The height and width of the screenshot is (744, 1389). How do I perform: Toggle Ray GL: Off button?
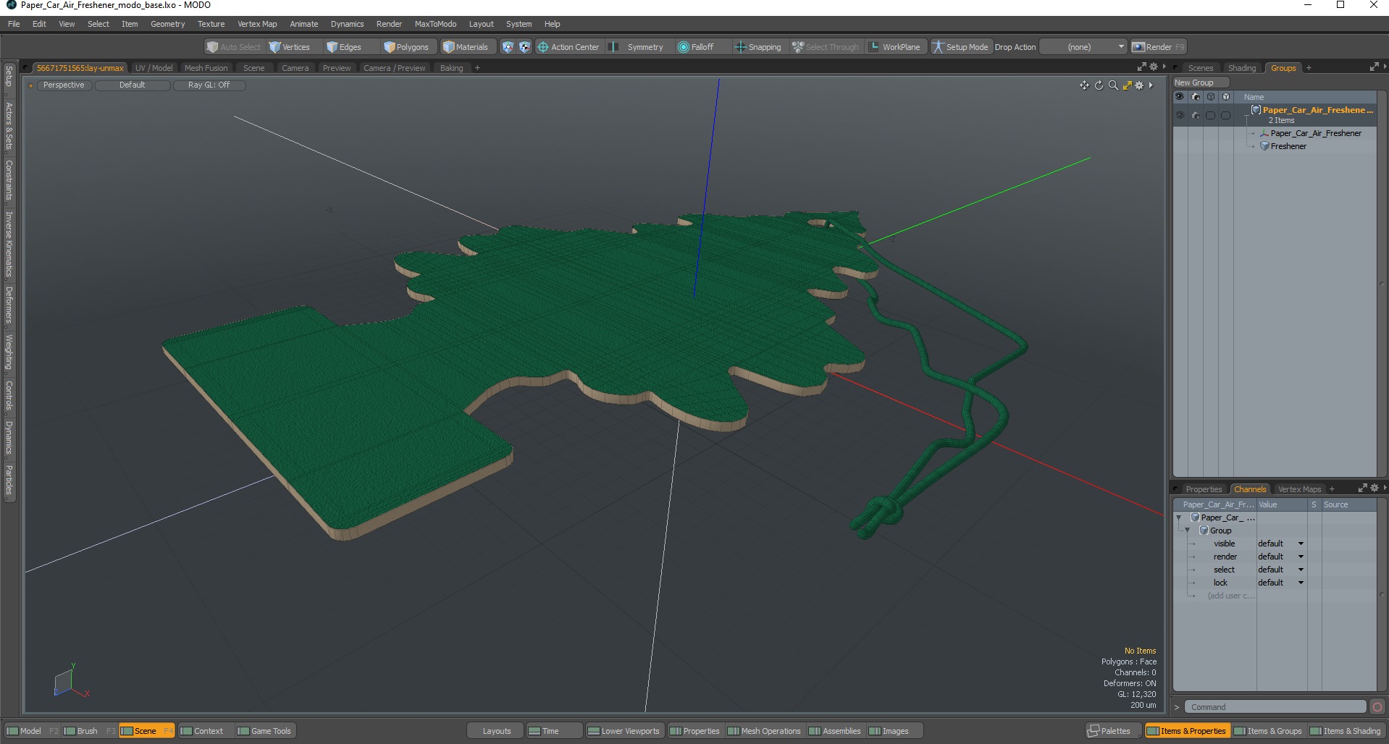coord(209,85)
